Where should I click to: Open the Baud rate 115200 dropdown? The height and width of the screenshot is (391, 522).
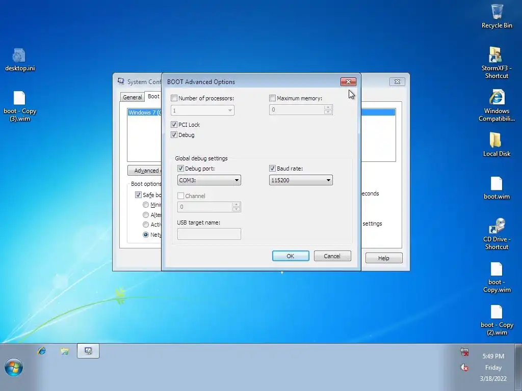click(301, 180)
